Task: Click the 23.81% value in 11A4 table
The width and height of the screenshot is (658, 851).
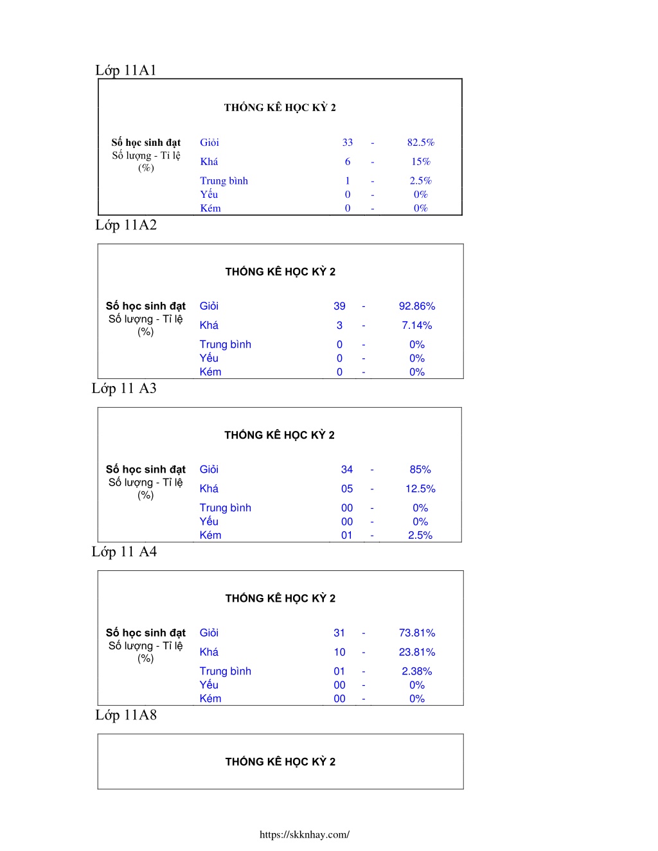Action: [x=417, y=652]
